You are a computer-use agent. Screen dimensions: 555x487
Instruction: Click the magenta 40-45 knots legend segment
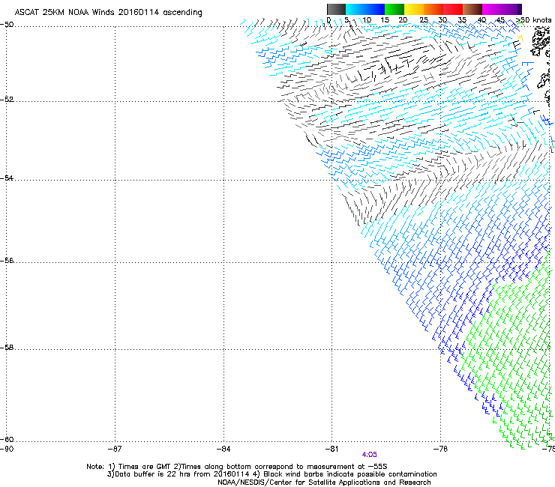pos(492,9)
